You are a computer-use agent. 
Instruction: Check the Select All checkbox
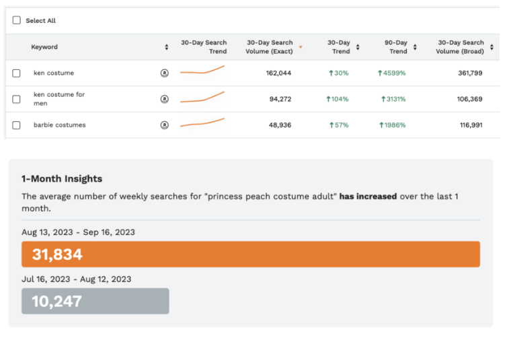click(17, 21)
